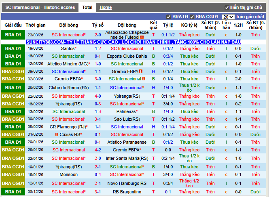Viewport: 269px width, 197px height.
Task: Switch to the Home tab
Action: [x=106, y=7]
